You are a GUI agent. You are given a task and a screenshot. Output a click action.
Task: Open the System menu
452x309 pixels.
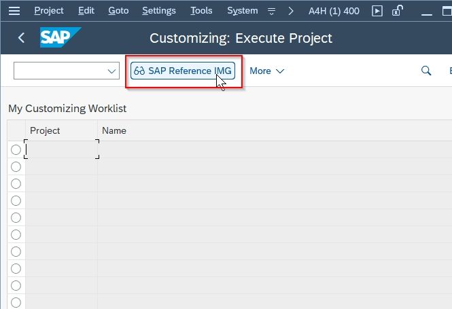click(x=243, y=11)
